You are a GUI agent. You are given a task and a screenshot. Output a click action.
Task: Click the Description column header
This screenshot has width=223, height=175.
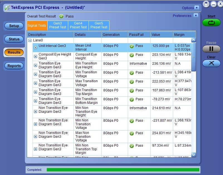(x=50, y=35)
